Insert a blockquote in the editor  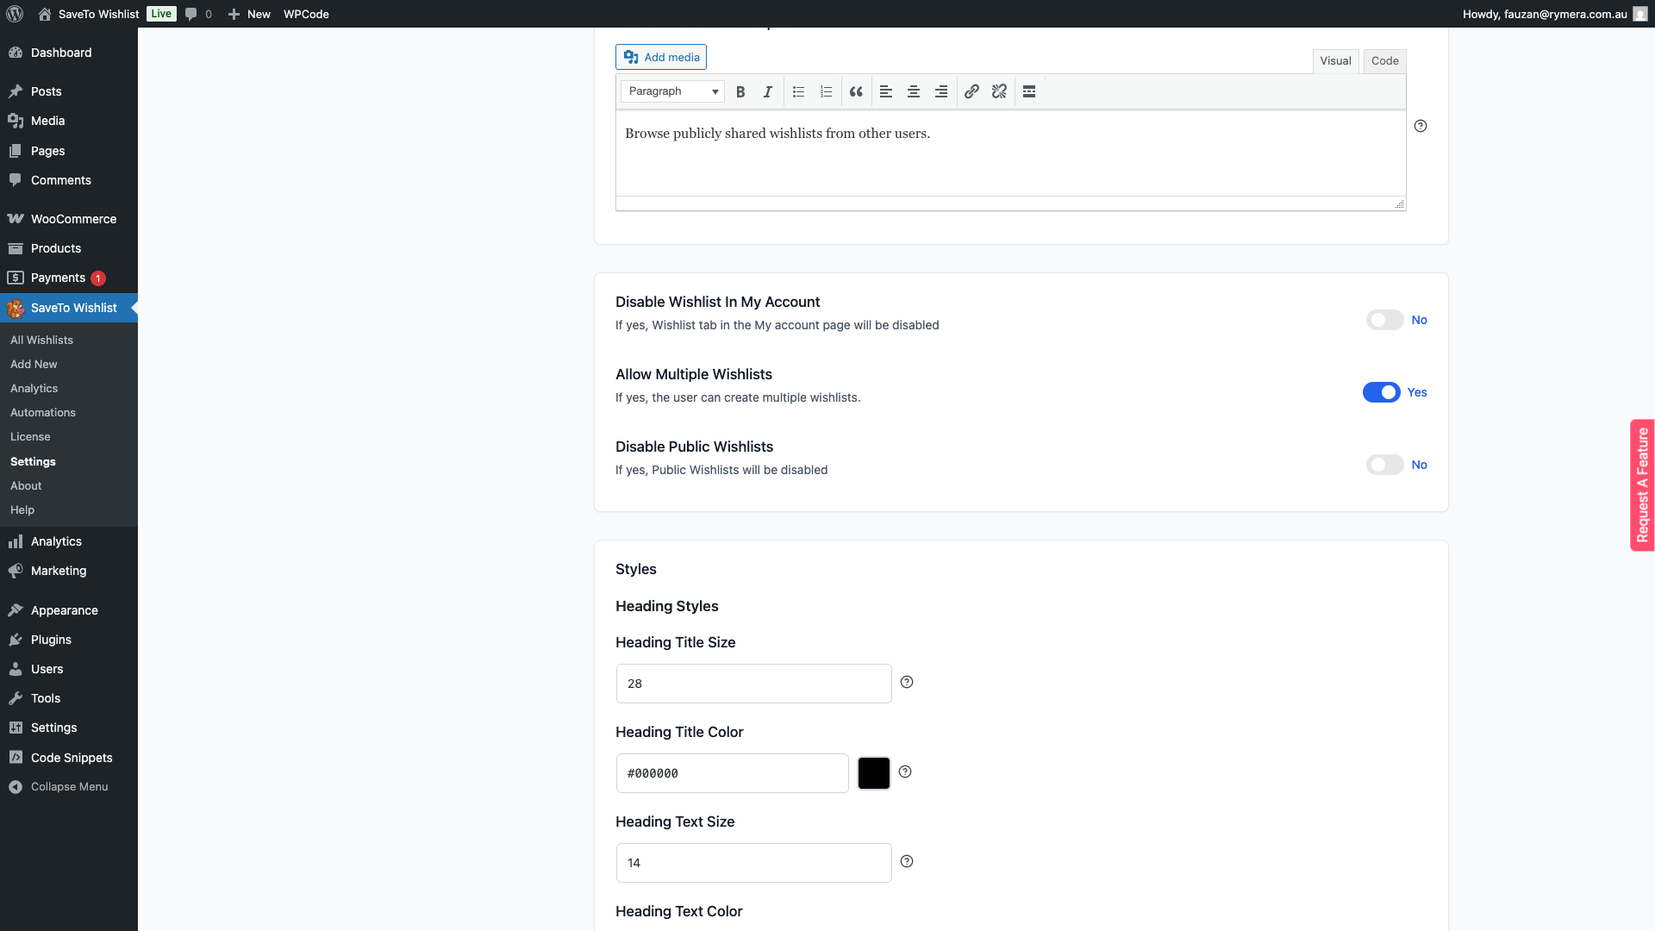[x=856, y=91]
